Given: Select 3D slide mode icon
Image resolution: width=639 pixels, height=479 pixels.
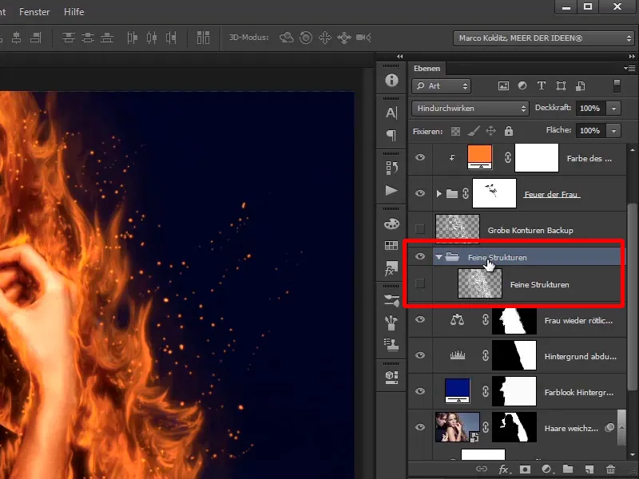Looking at the screenshot, I should 344,38.
